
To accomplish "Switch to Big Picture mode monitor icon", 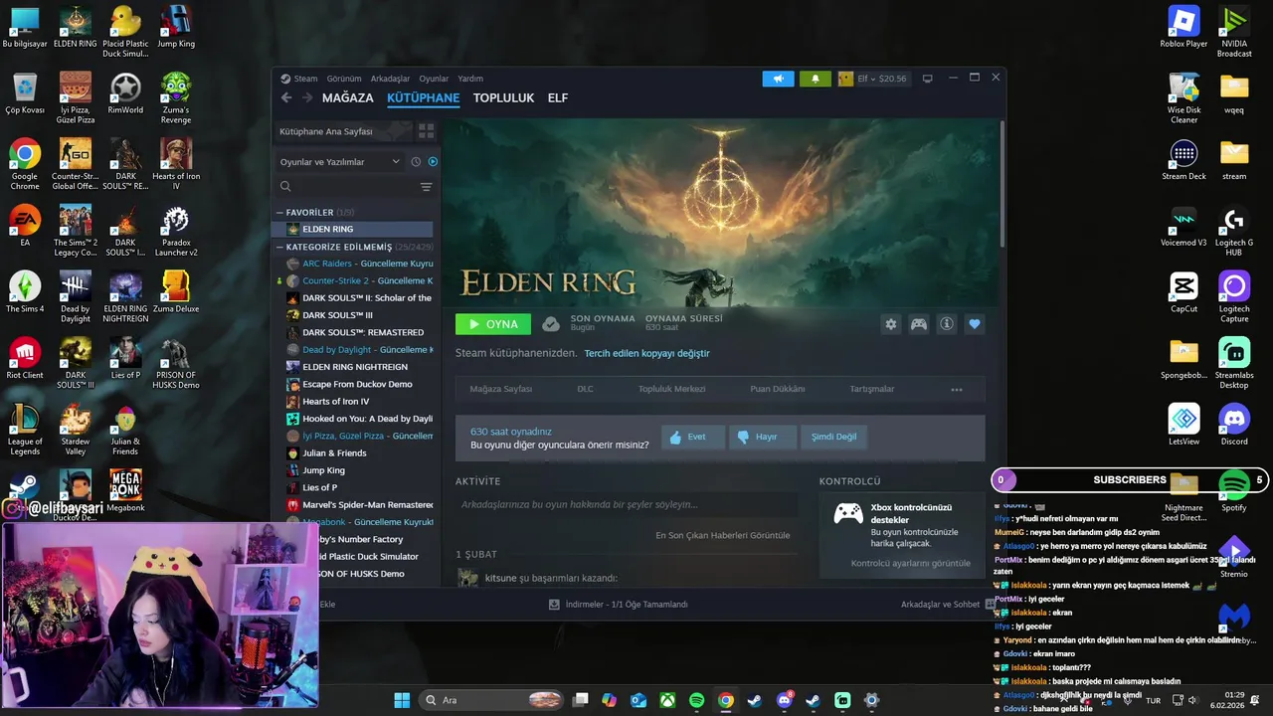I will [927, 79].
